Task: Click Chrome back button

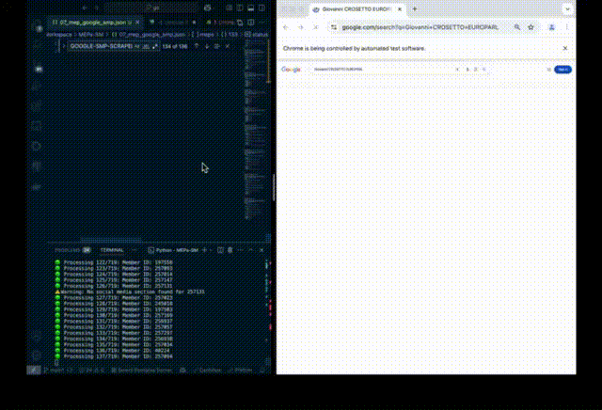Action: [286, 27]
